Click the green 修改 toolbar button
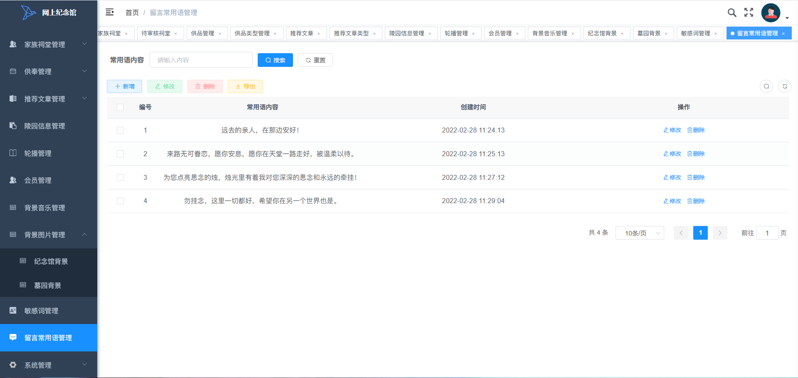Viewport: 798px width, 378px height. [x=165, y=86]
